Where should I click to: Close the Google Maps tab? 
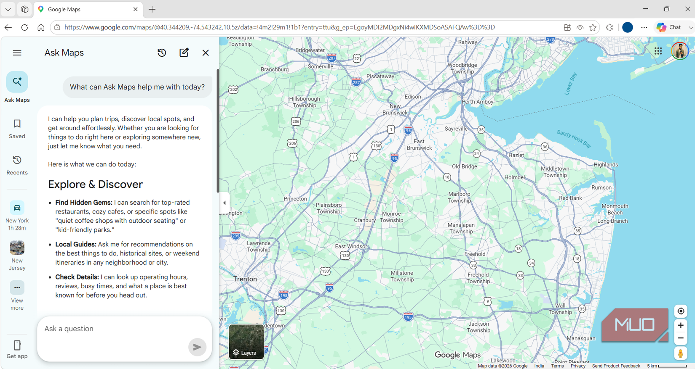[135, 9]
